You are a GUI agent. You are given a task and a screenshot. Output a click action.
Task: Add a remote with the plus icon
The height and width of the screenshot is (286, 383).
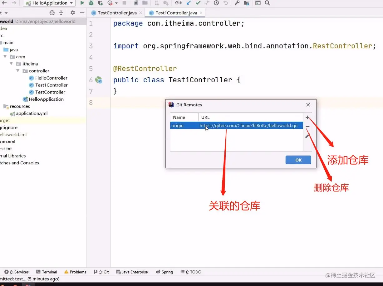tap(307, 117)
